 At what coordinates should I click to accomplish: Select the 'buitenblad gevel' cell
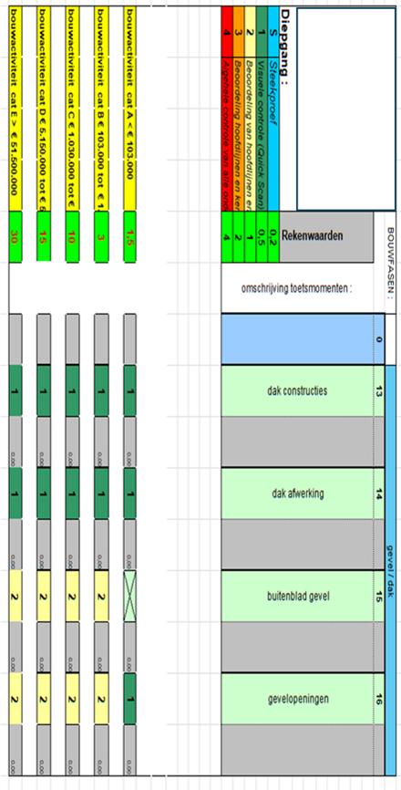[x=297, y=596]
